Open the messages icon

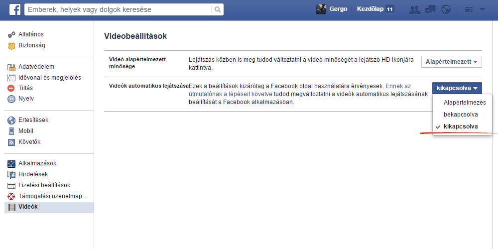click(431, 9)
